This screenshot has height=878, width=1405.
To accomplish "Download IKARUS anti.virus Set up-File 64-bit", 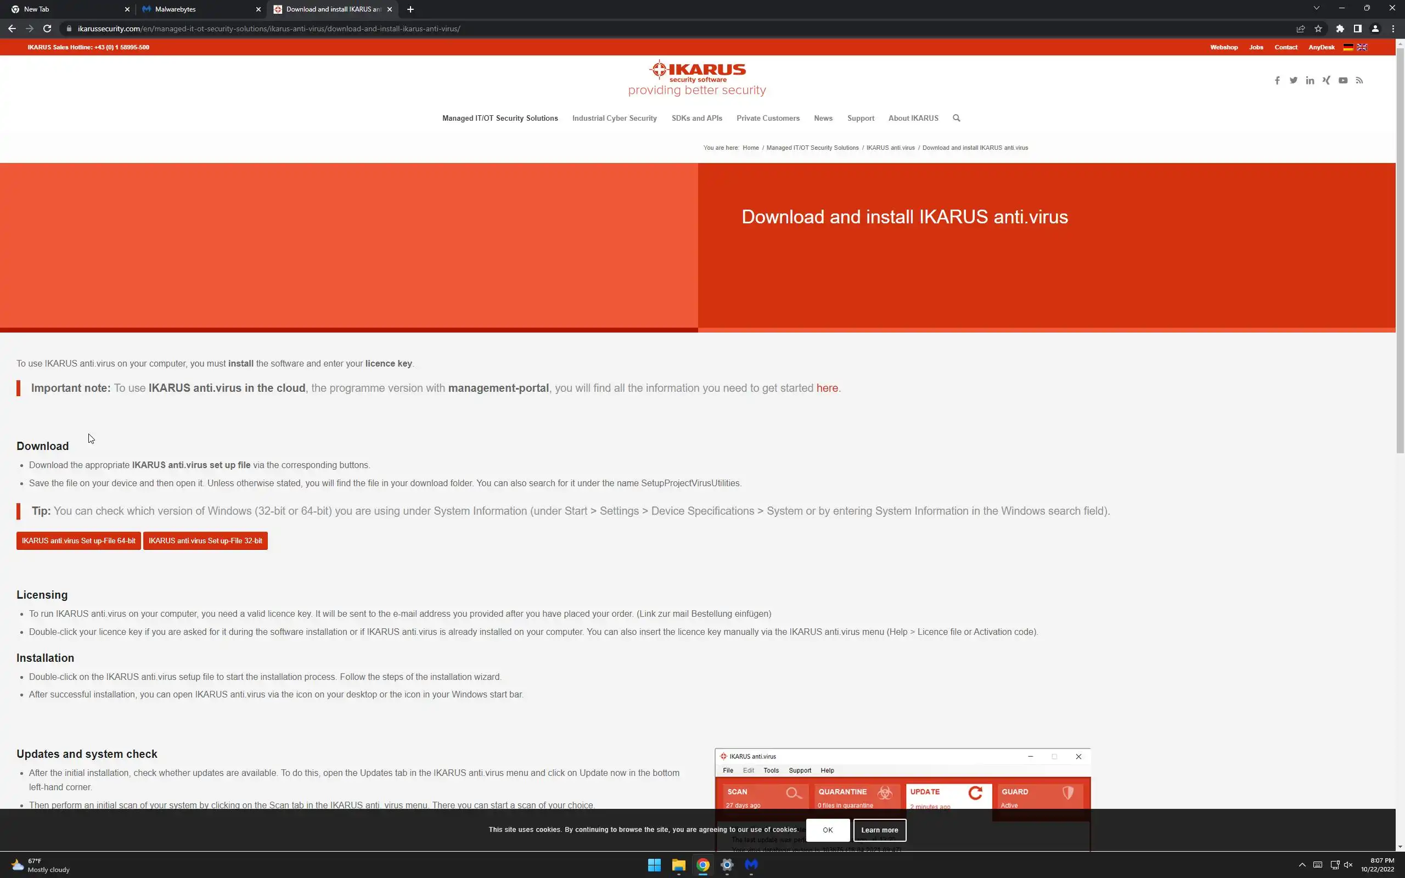I will coord(78,541).
